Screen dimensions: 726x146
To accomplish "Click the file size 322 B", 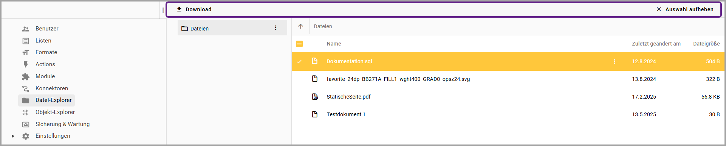I will pos(713,79).
